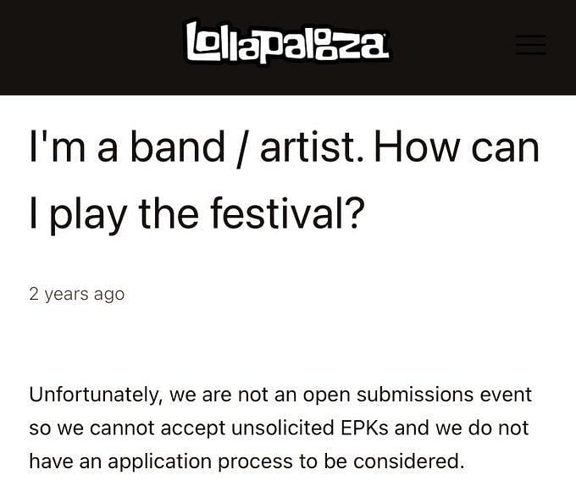Click the Lollapalooza logo

[288, 43]
